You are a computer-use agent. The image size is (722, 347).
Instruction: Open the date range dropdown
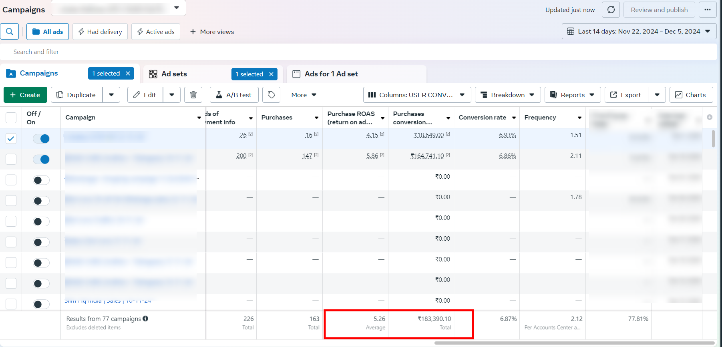(639, 32)
